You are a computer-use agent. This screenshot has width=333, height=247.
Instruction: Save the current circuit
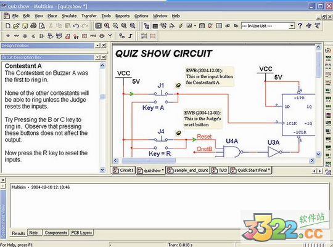pyautogui.click(x=25, y=26)
